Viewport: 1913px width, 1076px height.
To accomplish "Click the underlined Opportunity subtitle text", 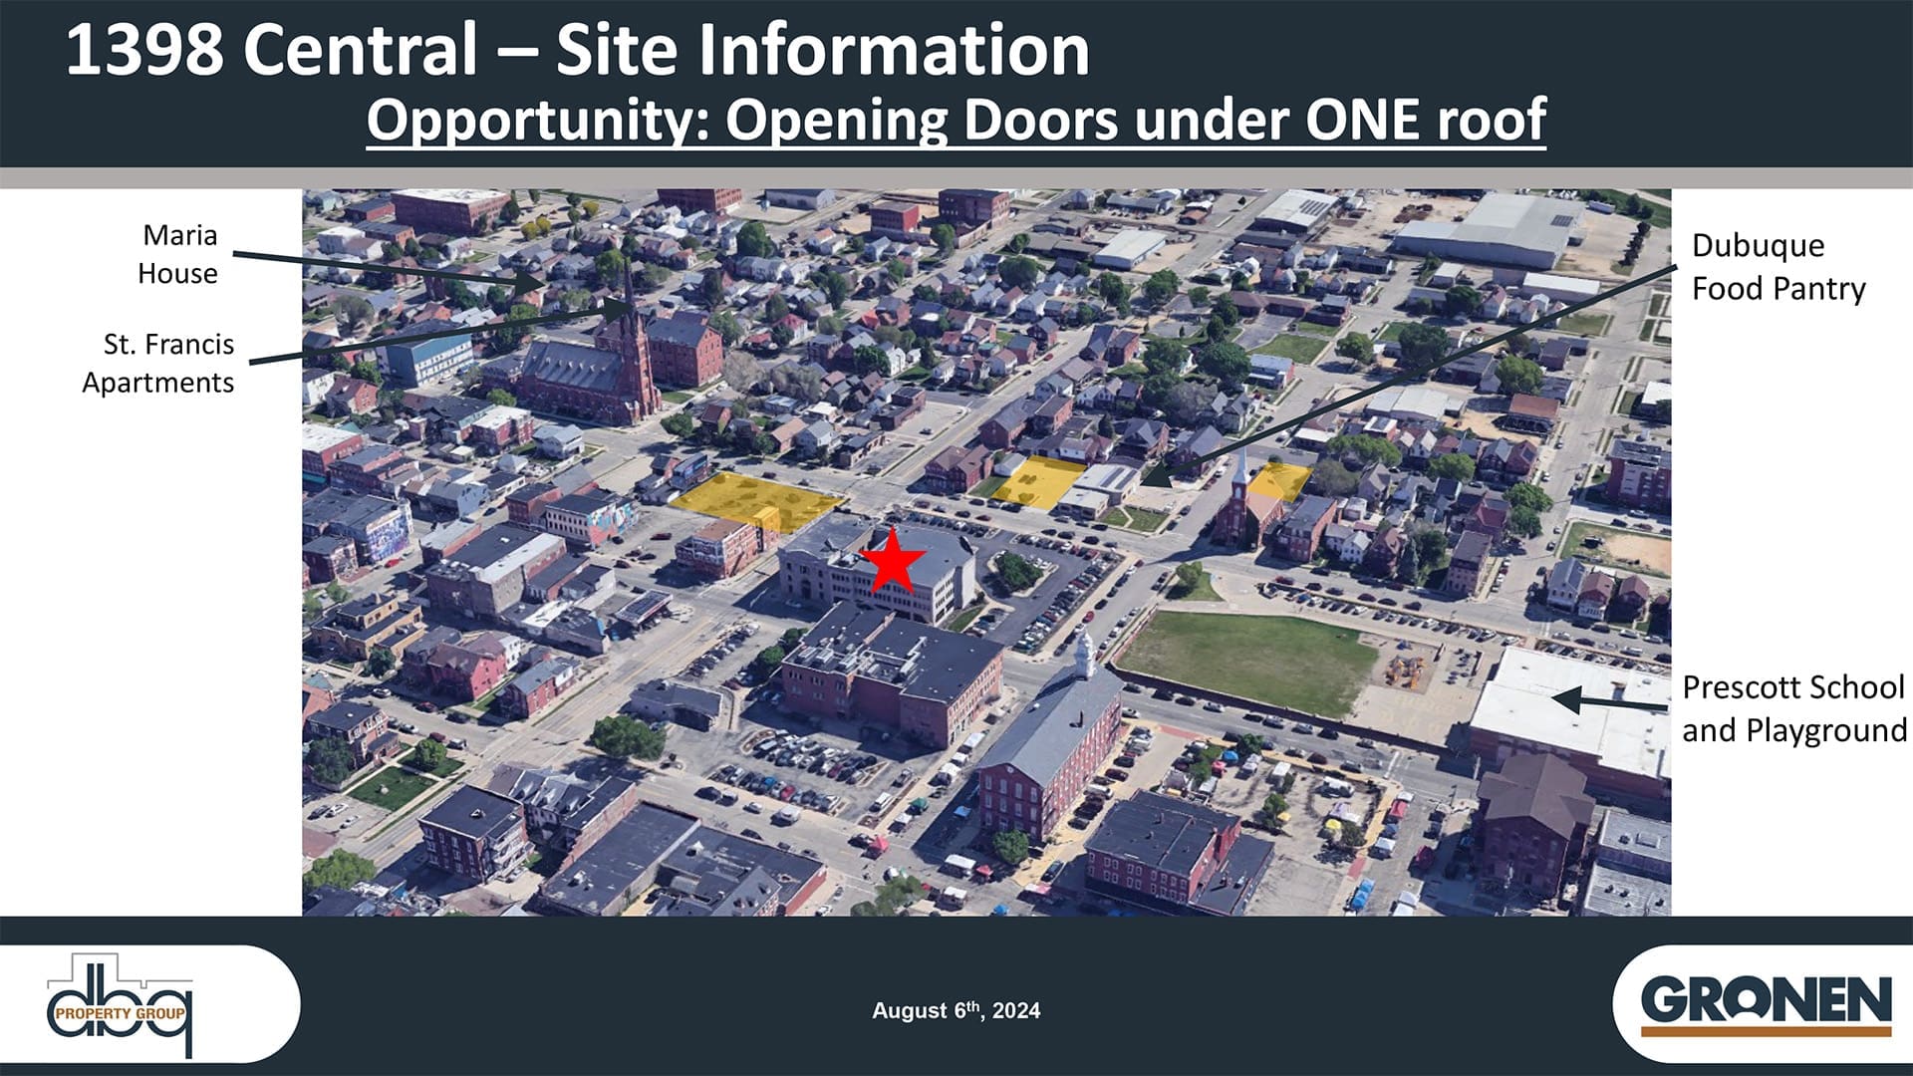I will tap(956, 120).
